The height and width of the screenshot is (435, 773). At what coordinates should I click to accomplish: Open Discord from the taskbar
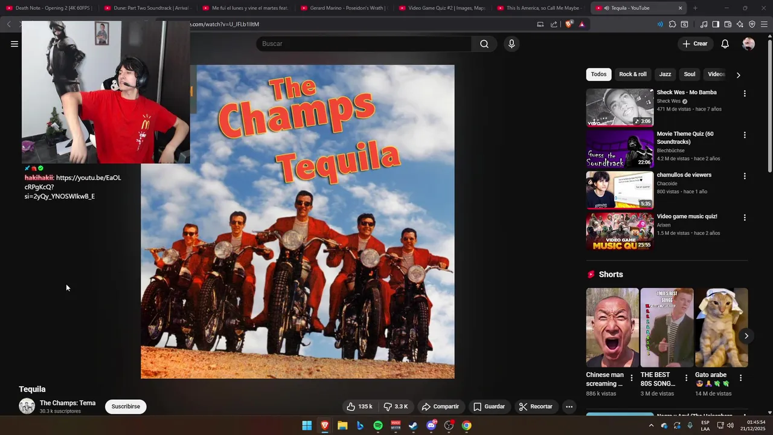click(431, 425)
